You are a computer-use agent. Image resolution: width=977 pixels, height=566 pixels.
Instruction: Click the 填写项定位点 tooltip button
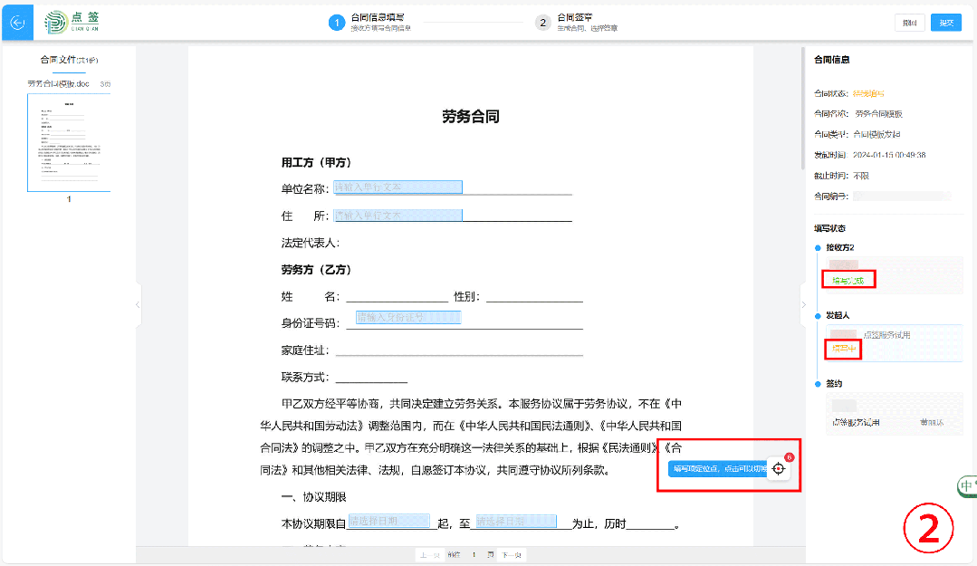point(718,469)
